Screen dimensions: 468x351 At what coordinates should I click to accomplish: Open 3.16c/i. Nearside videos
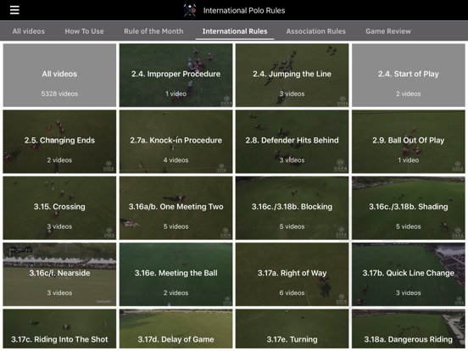[x=59, y=275]
